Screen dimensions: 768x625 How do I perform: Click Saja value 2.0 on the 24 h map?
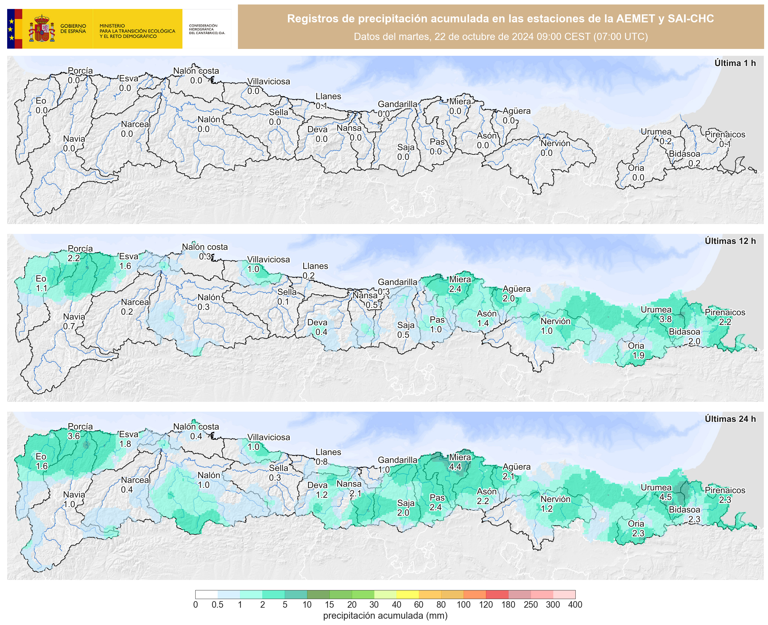pos(403,513)
